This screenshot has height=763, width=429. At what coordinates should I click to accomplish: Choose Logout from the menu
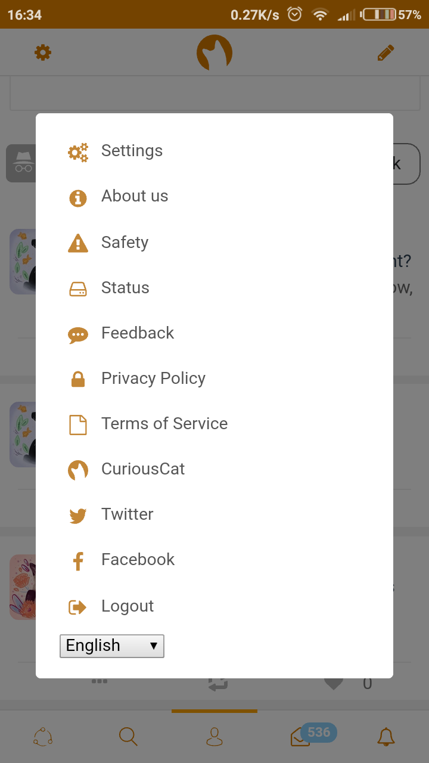[128, 606]
